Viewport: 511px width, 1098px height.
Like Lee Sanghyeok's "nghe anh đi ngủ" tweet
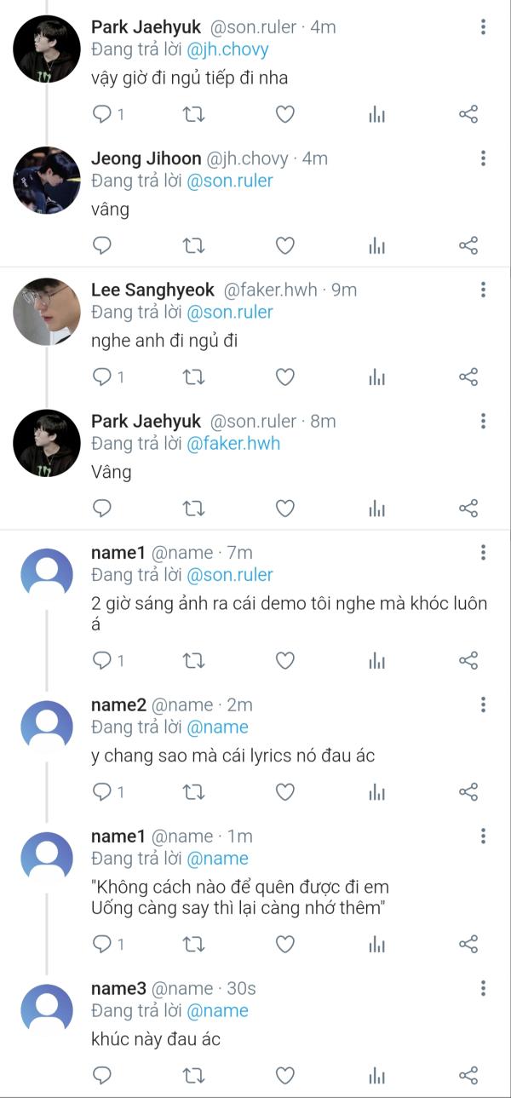pyautogui.click(x=285, y=377)
